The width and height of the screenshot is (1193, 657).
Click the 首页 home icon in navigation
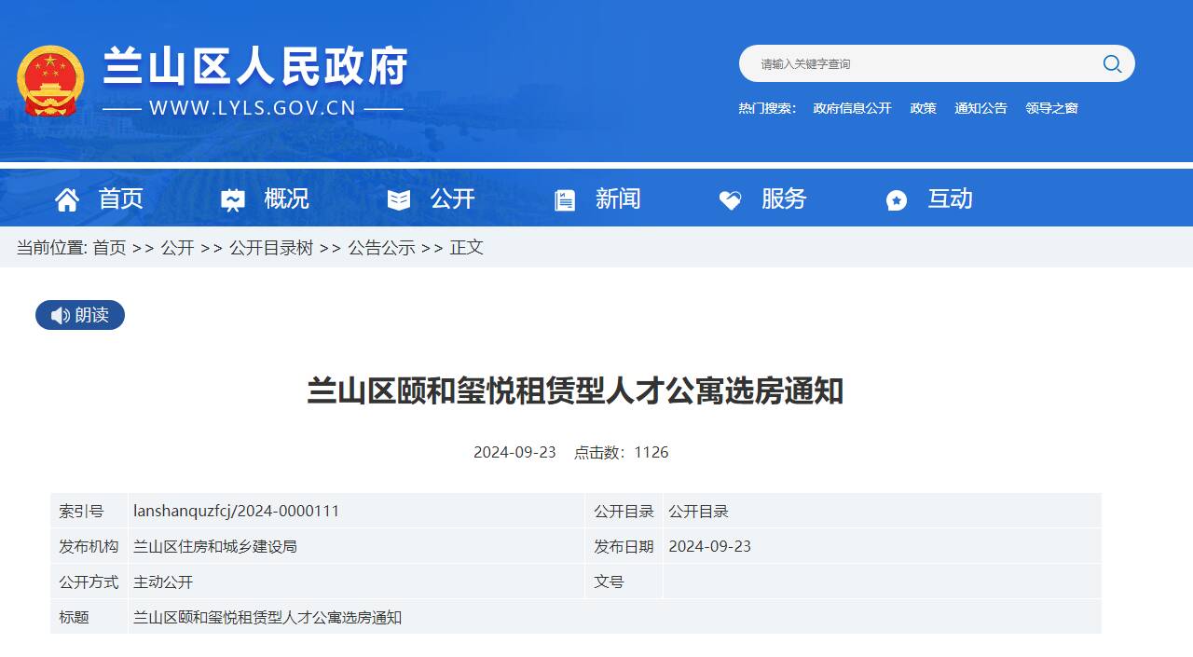pyautogui.click(x=66, y=198)
